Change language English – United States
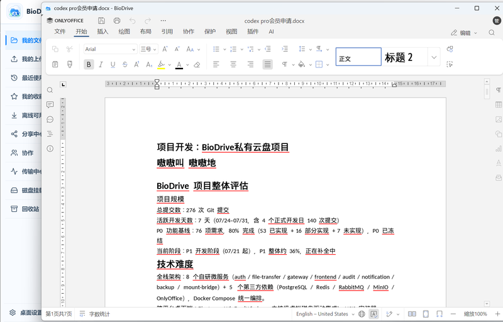This screenshot has width=503, height=322. coord(325,314)
